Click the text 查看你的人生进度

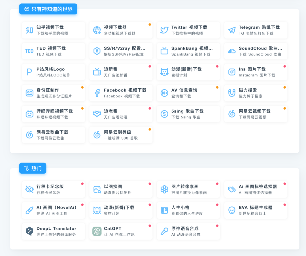(x=187, y=214)
